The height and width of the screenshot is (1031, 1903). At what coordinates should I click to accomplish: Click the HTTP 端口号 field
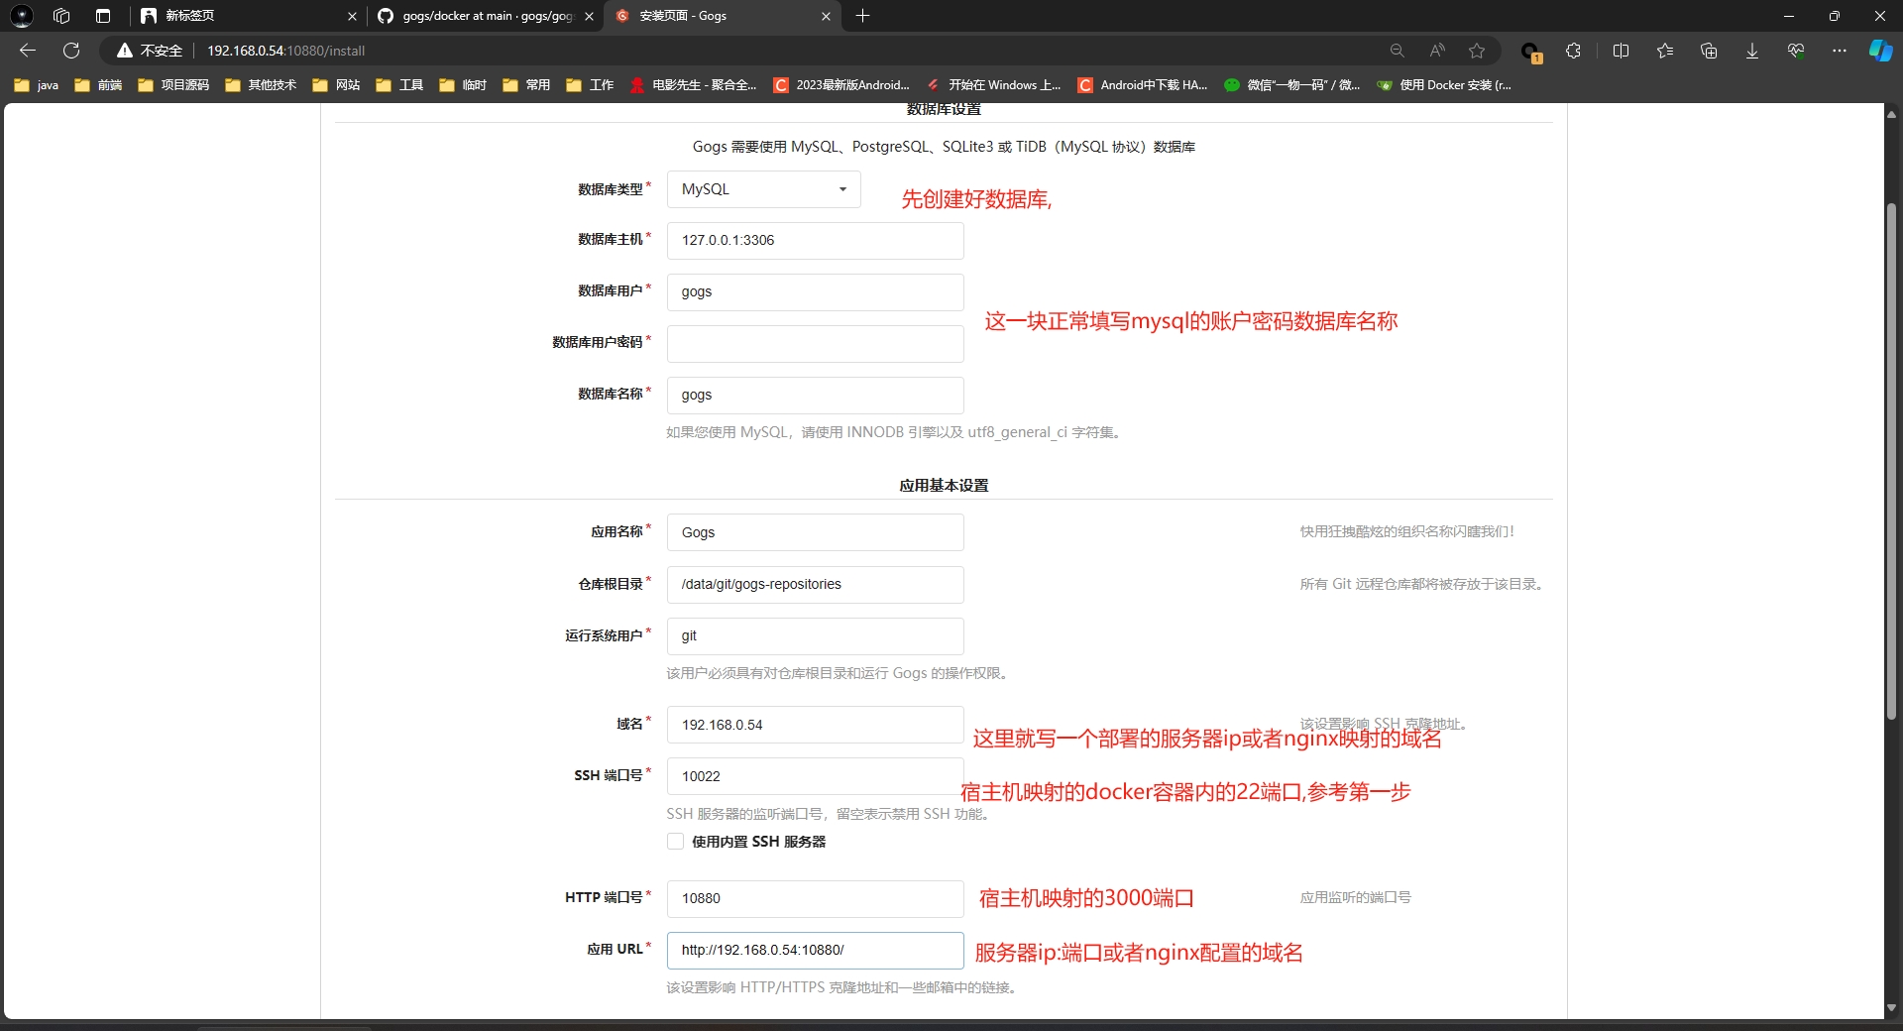point(815,899)
